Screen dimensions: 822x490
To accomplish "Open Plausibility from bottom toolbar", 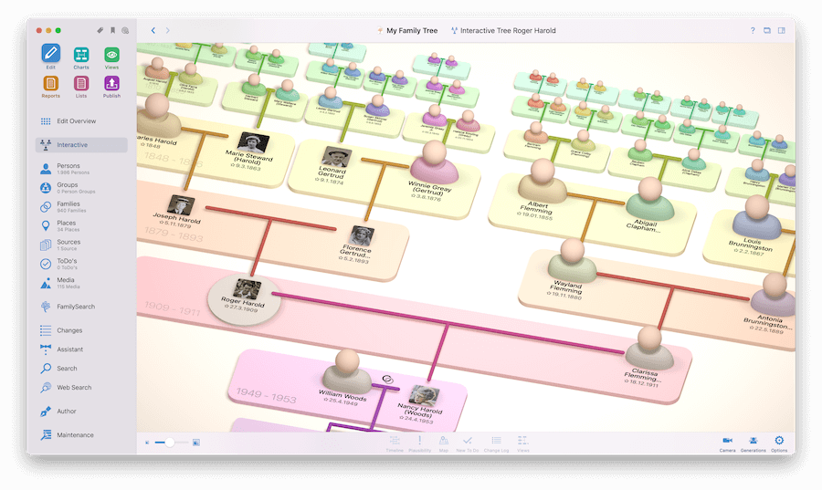I will (419, 443).
